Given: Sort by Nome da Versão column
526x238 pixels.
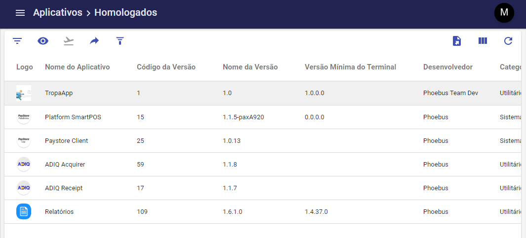Looking at the screenshot, I should 250,67.
